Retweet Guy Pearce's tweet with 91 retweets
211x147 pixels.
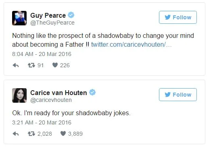point(31,65)
